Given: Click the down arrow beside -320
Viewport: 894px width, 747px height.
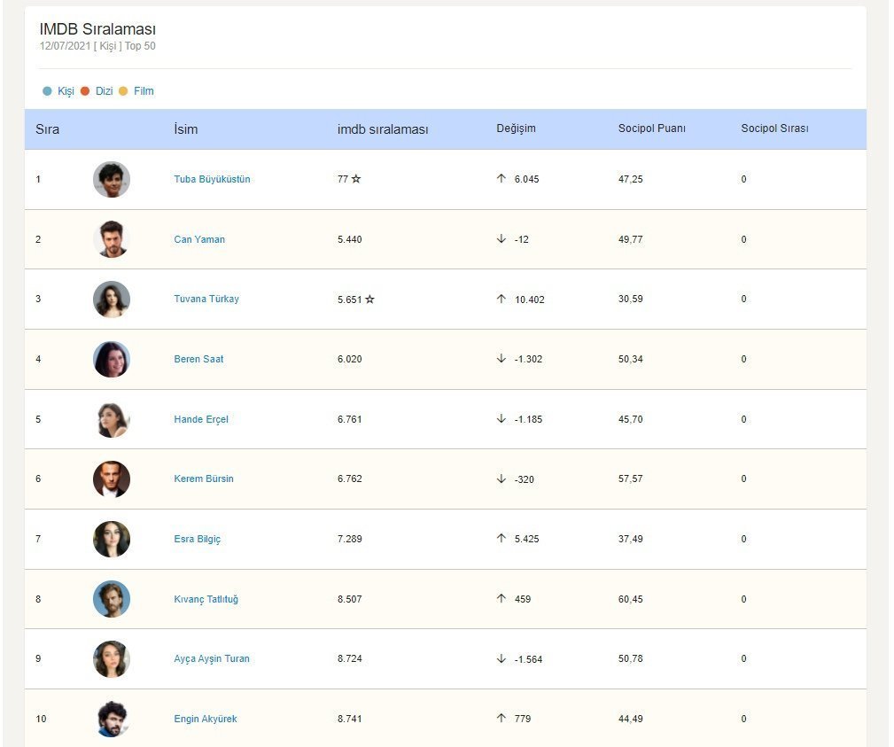Looking at the screenshot, I should tap(501, 479).
